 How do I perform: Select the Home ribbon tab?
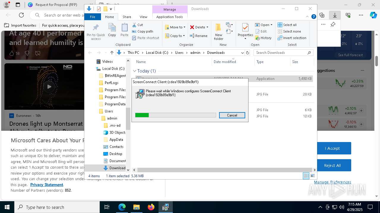tap(109, 17)
